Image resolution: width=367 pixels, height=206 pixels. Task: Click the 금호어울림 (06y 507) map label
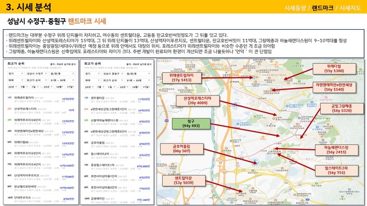point(182,149)
